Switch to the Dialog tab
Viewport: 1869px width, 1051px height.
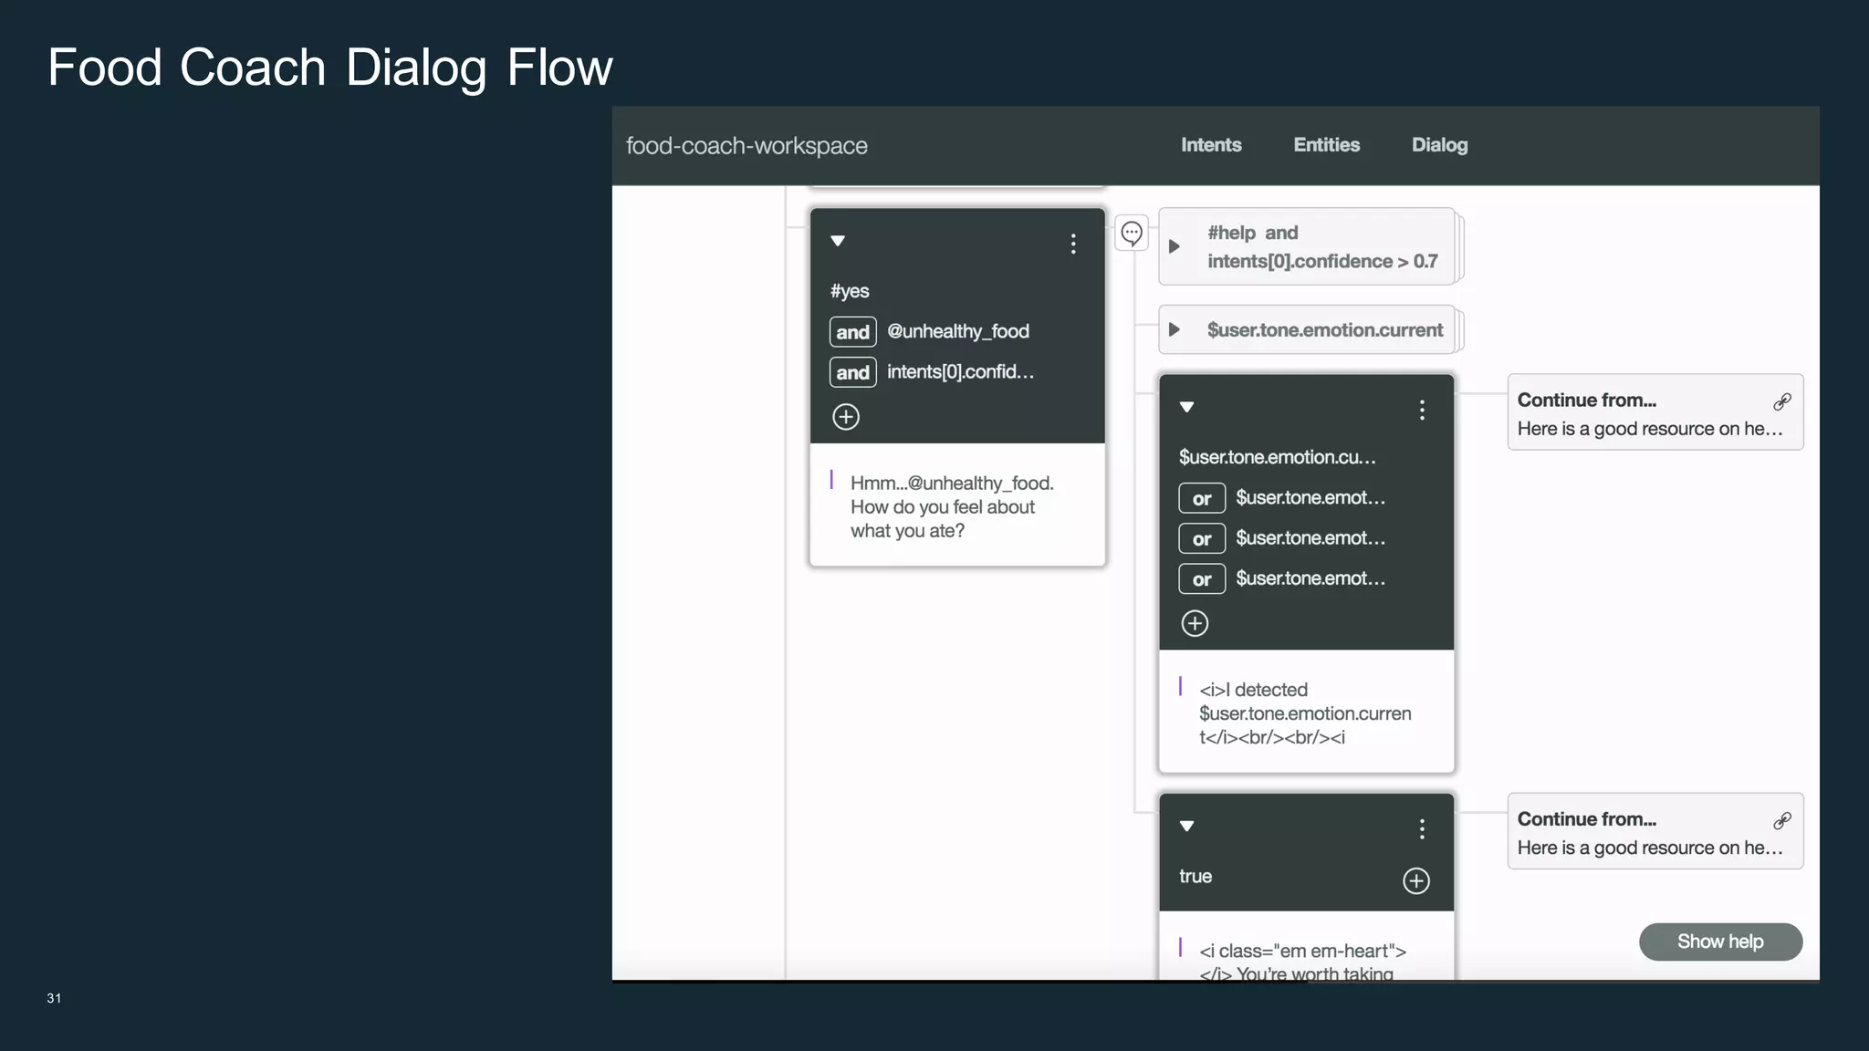tap(1439, 145)
